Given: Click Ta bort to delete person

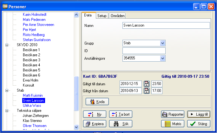Looking at the screenshot, I should pyautogui.click(x=121, y=114).
